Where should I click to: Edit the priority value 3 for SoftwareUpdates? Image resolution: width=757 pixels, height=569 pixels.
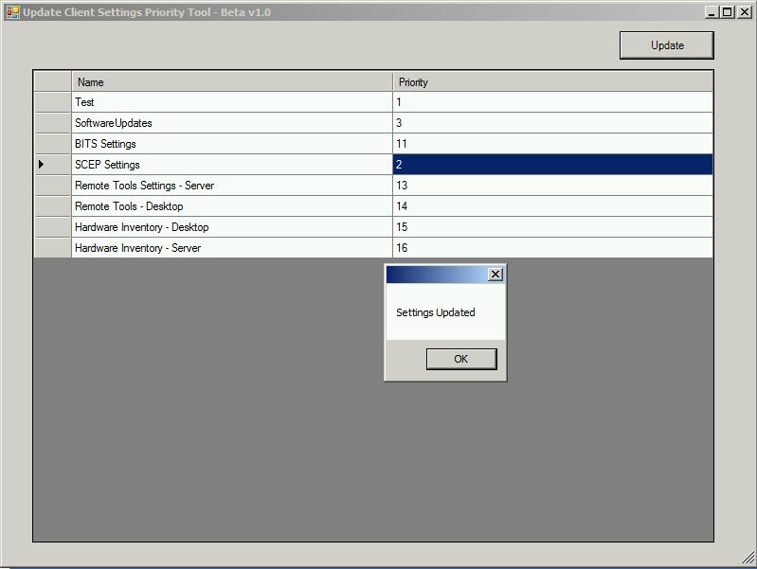pos(551,123)
